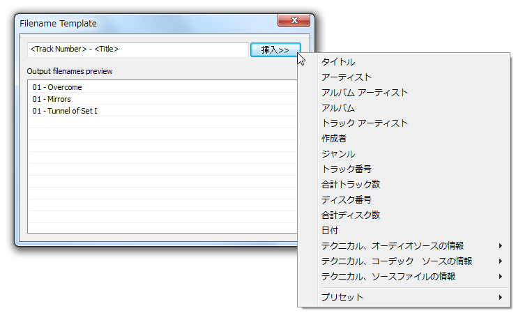Image resolution: width=516 pixels, height=313 pixels.
Task: Expand テクニカル、オーディオソースの情報 submenu
Action: pos(404,246)
